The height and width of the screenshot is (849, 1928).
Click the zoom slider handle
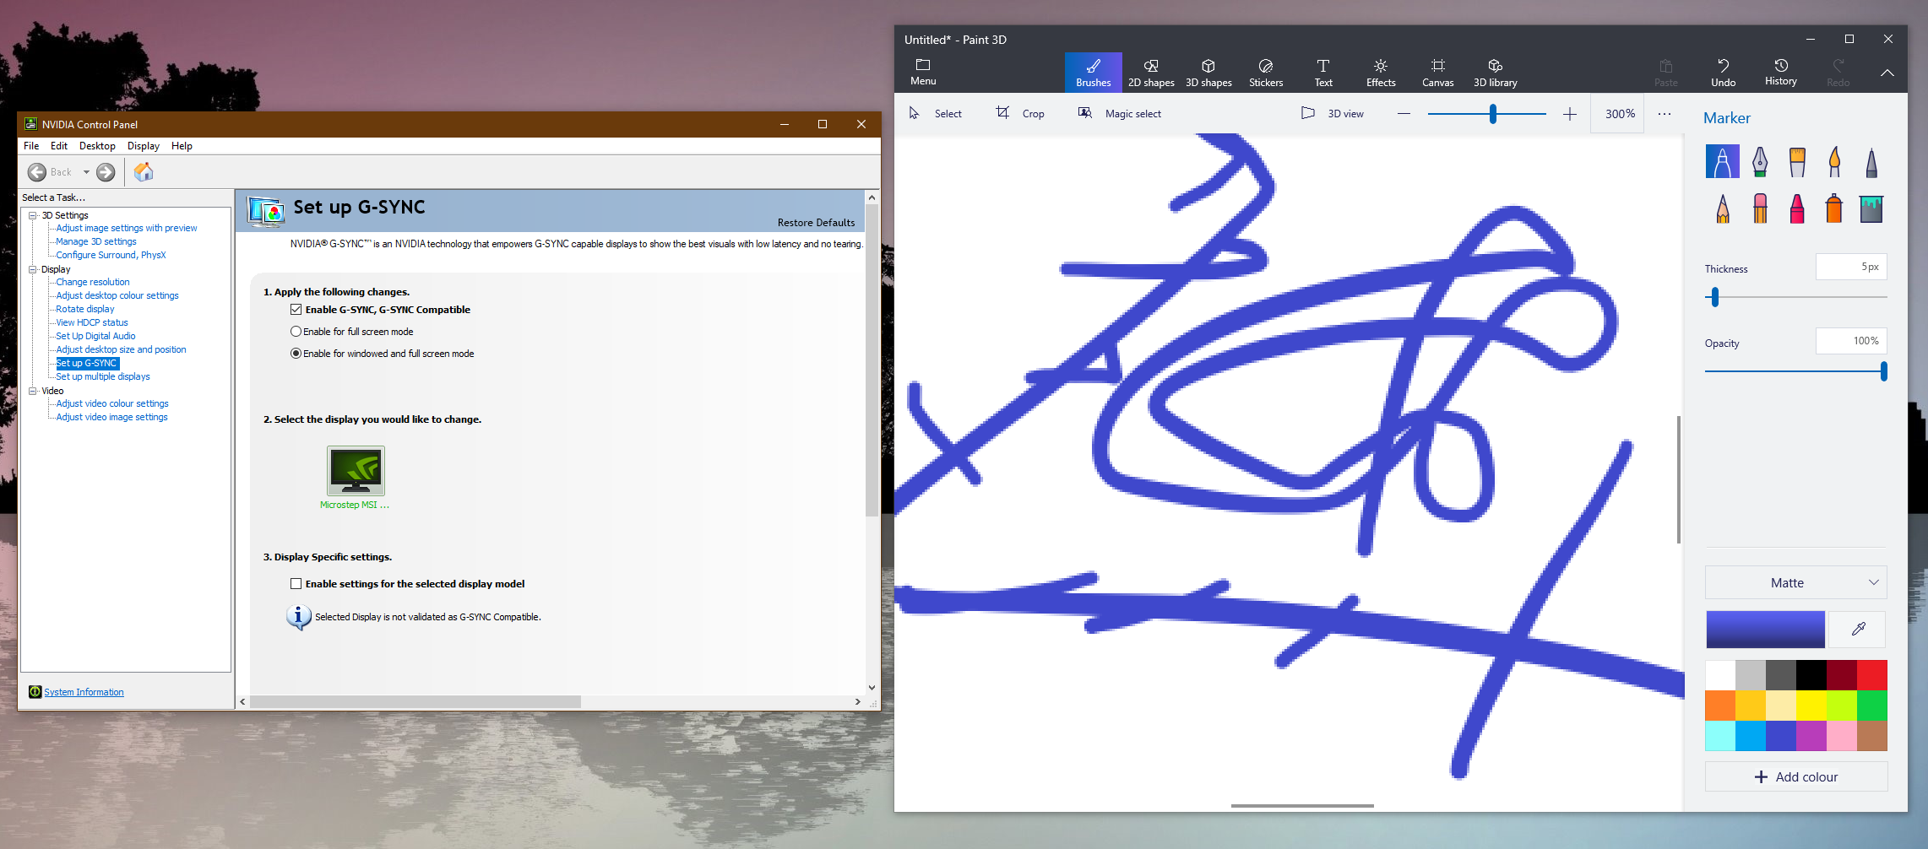(x=1493, y=114)
